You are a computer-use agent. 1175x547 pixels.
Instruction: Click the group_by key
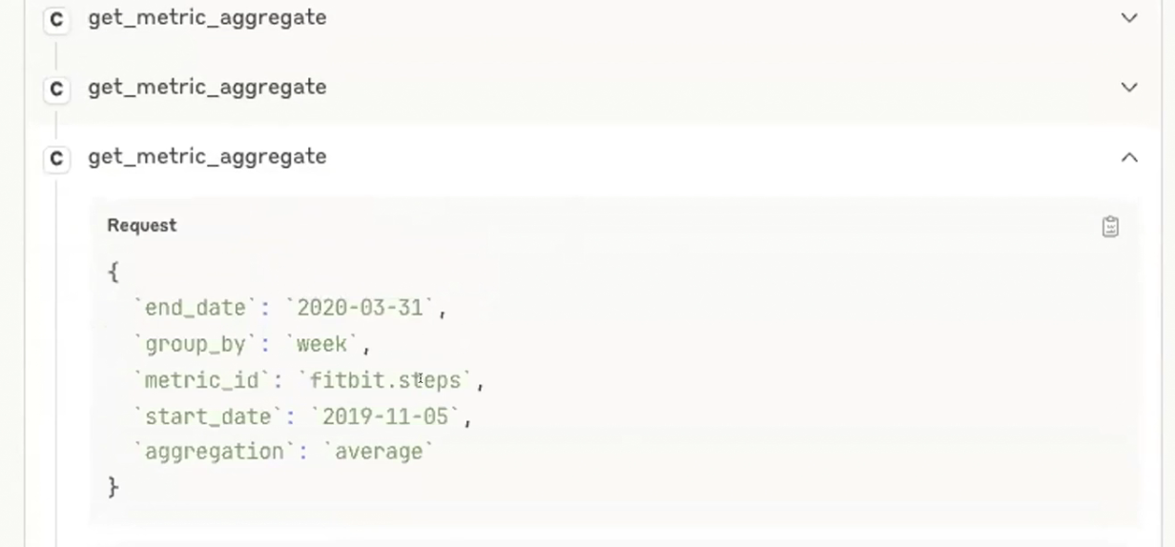196,344
